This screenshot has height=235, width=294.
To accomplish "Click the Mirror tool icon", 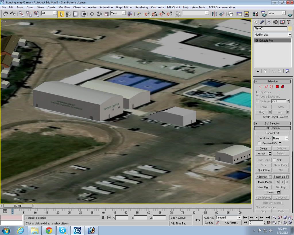I will pyautogui.click(x=214, y=13).
